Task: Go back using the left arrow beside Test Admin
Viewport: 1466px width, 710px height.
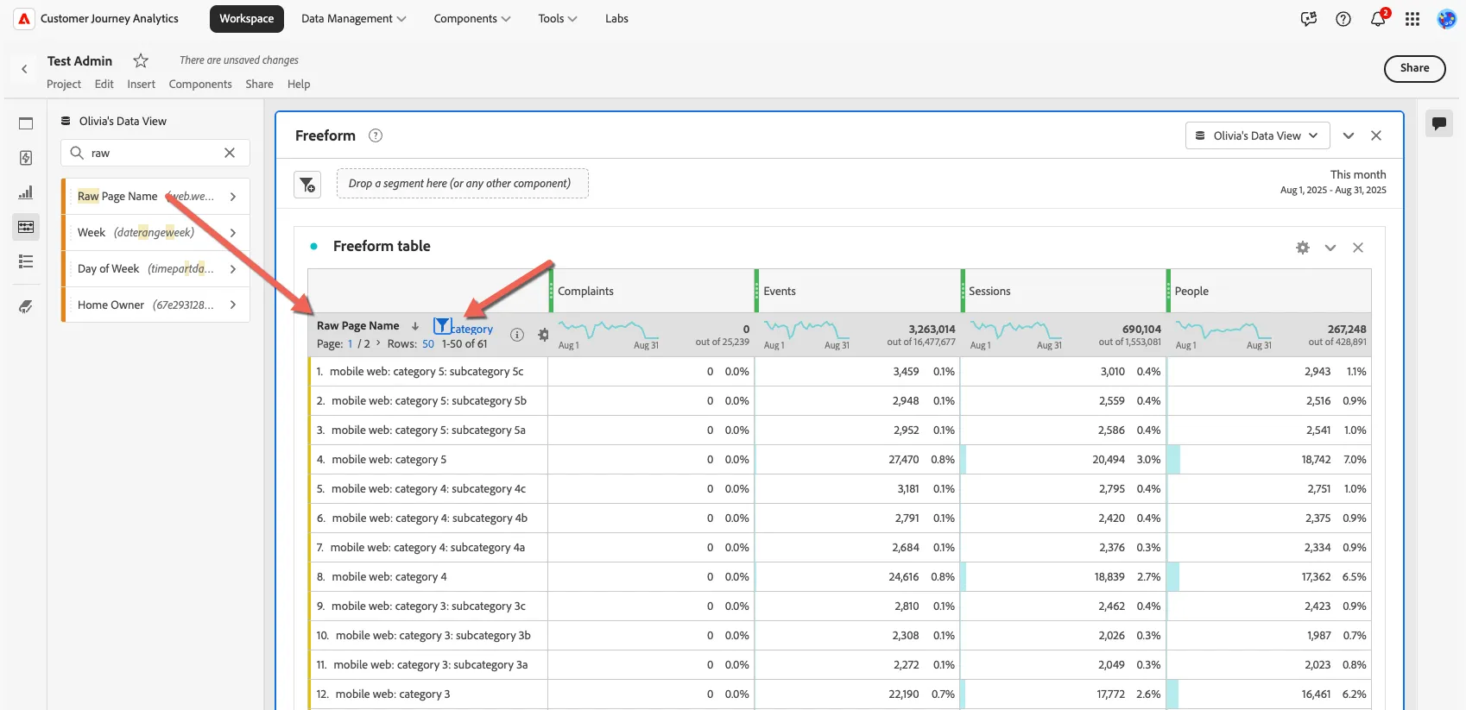Action: [x=24, y=69]
